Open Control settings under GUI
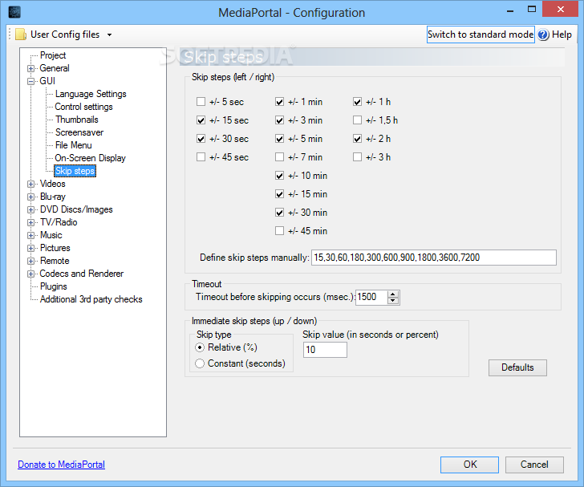 tap(83, 107)
